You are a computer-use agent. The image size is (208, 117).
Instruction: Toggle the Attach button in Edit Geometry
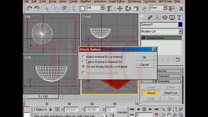pyautogui.click(x=151, y=93)
